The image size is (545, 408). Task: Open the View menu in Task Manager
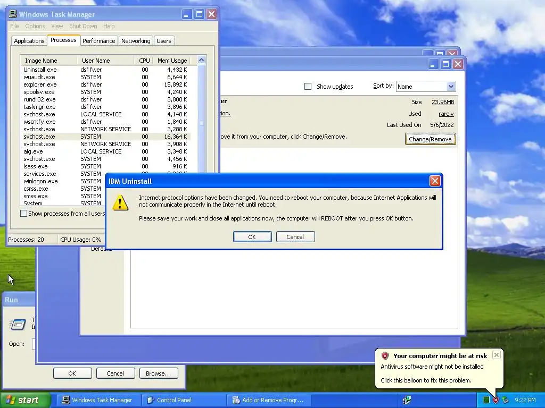click(57, 26)
